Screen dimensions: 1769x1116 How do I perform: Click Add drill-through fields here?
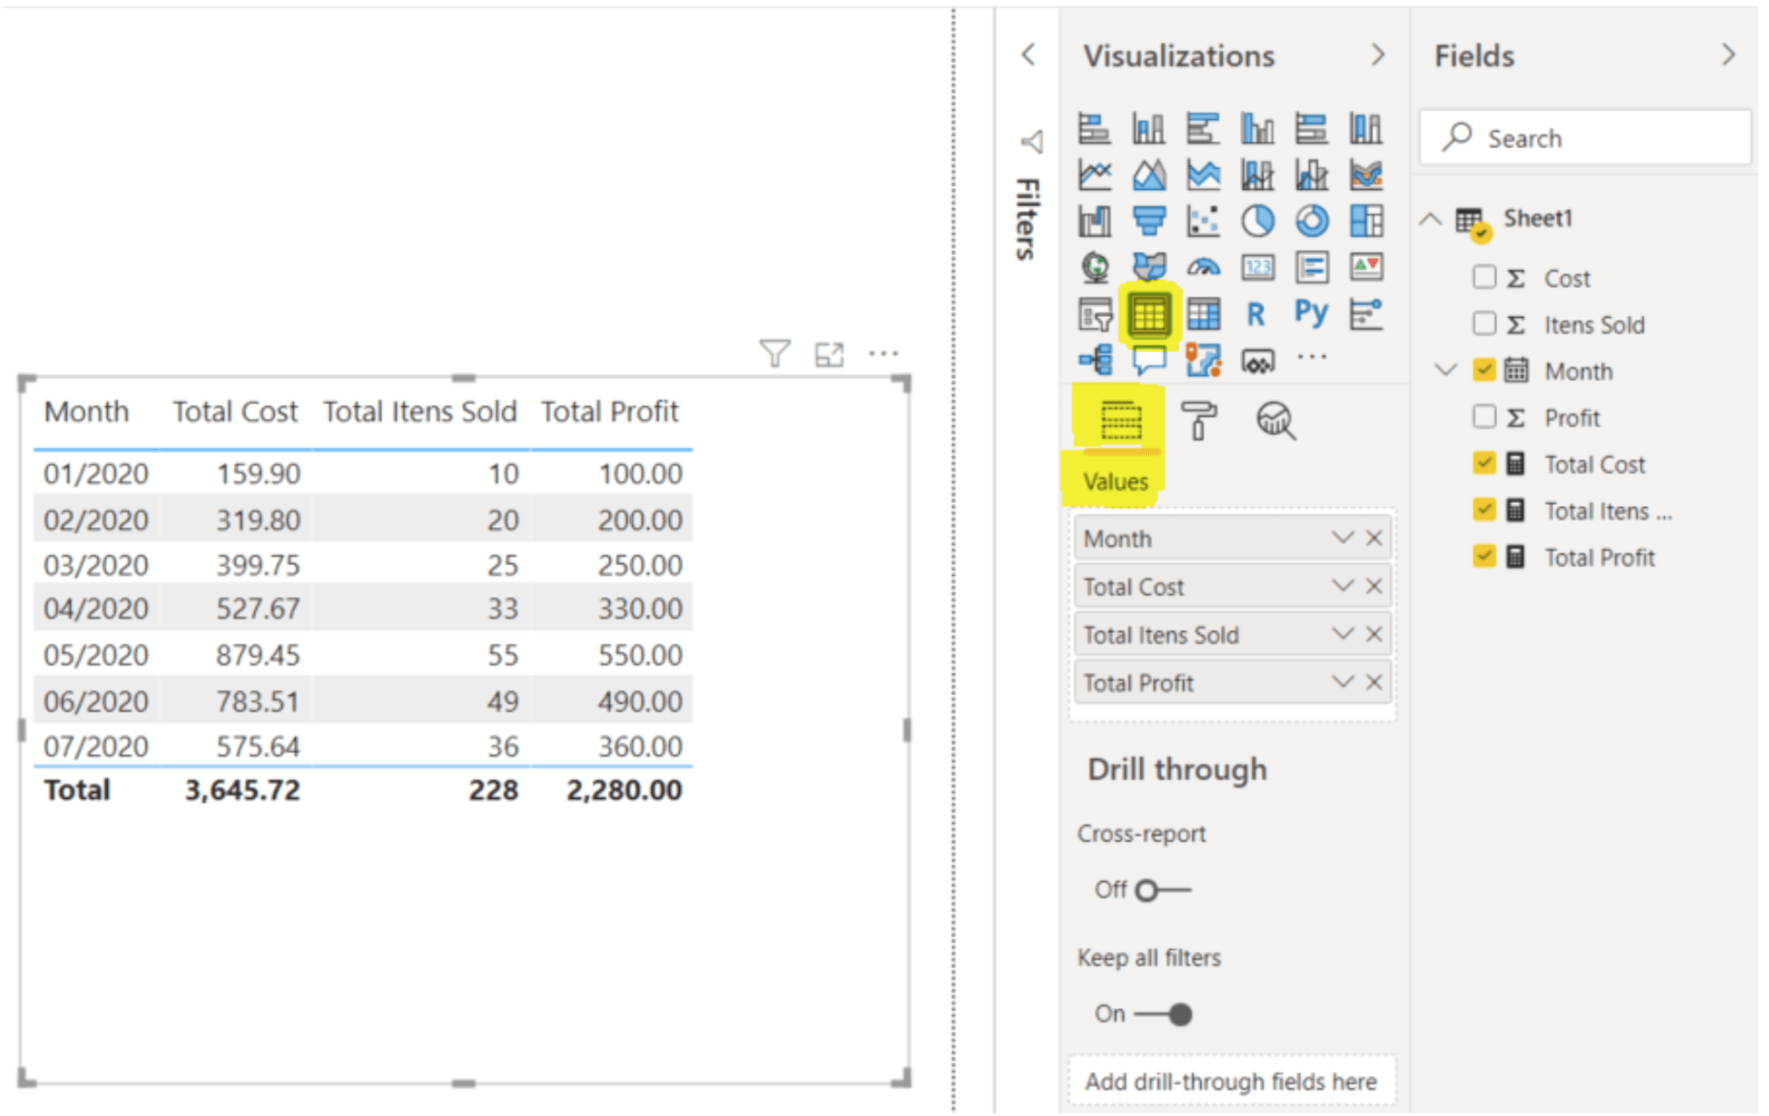[1232, 1080]
